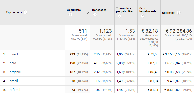Open the paid traffic type link
Viewport: 194px width, 93px height.
click(x=13, y=63)
